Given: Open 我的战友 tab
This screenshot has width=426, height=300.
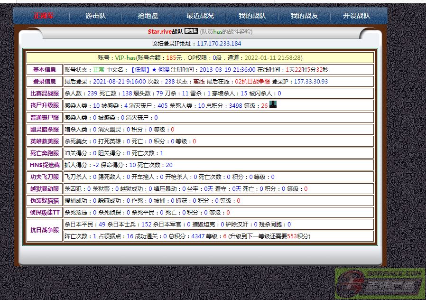Looking at the screenshot, I should pyautogui.click(x=304, y=16).
